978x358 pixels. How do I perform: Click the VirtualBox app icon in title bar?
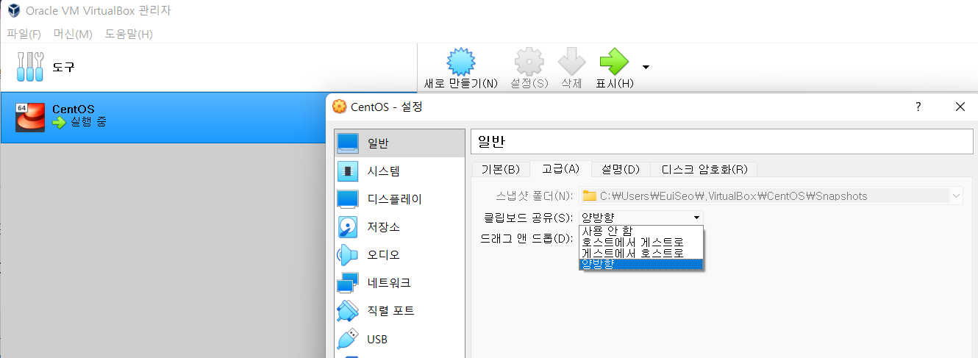coord(13,11)
